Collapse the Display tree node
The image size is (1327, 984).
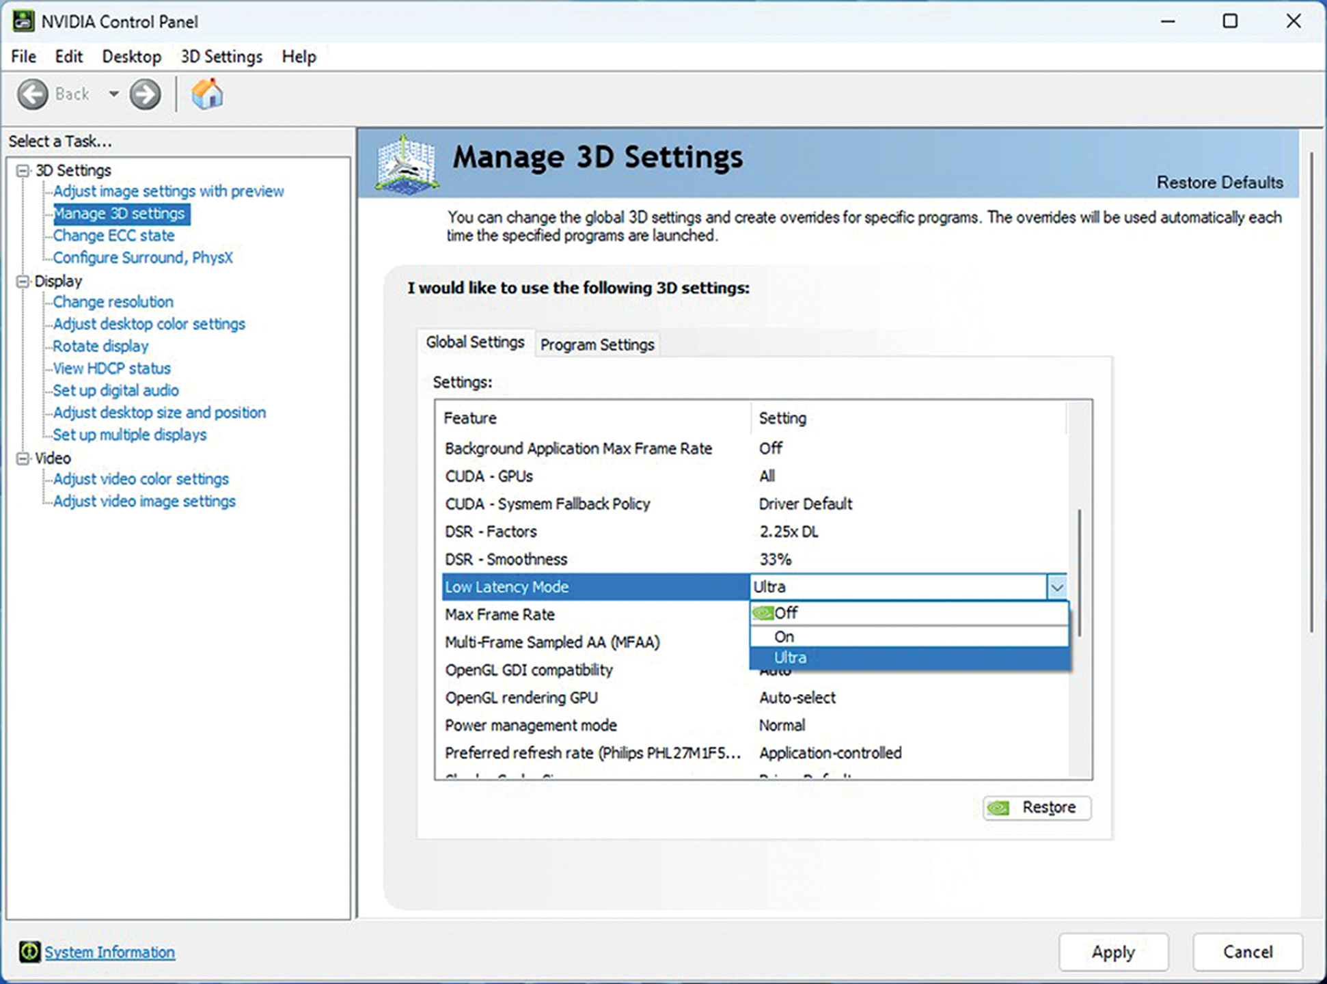[23, 281]
